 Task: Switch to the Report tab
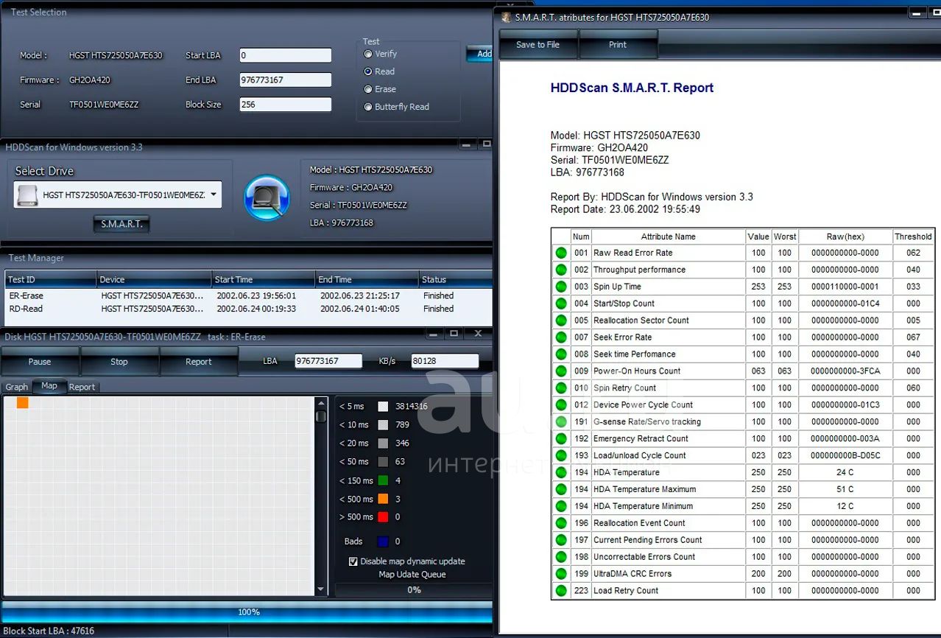click(x=82, y=387)
